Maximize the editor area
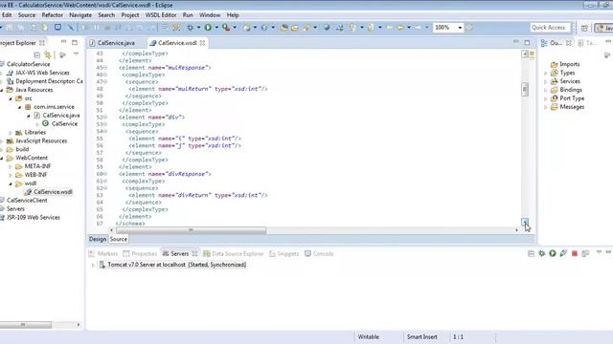This screenshot has height=344, width=613. pos(527,42)
